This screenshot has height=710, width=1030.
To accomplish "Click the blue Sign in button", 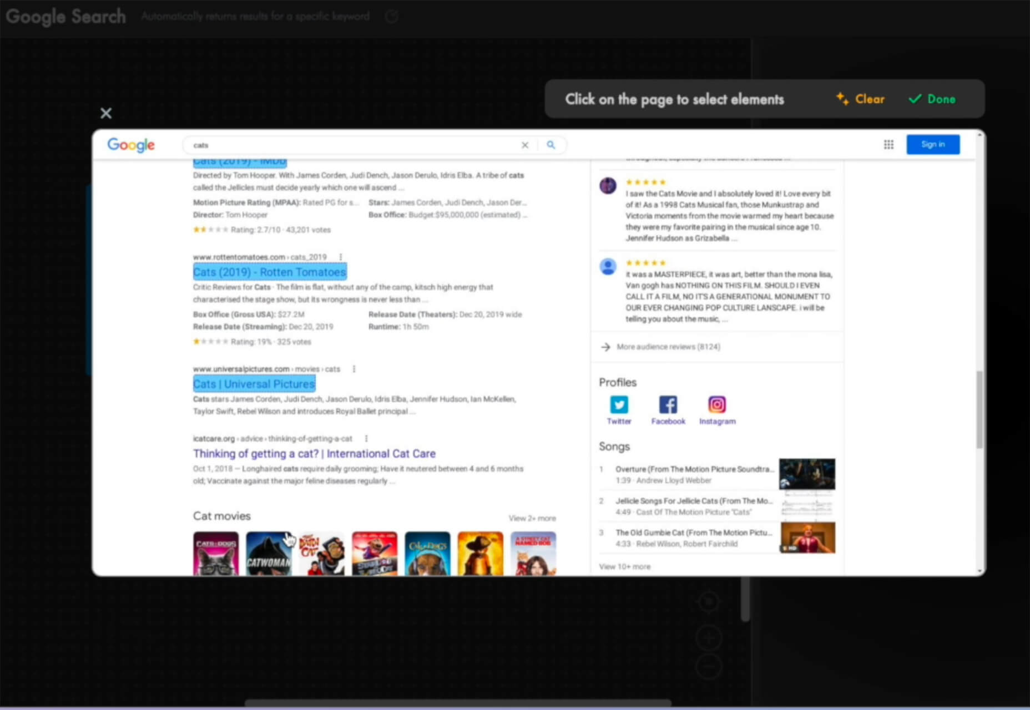I will click(x=933, y=144).
